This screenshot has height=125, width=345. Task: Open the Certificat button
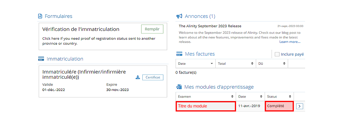pyautogui.click(x=153, y=77)
